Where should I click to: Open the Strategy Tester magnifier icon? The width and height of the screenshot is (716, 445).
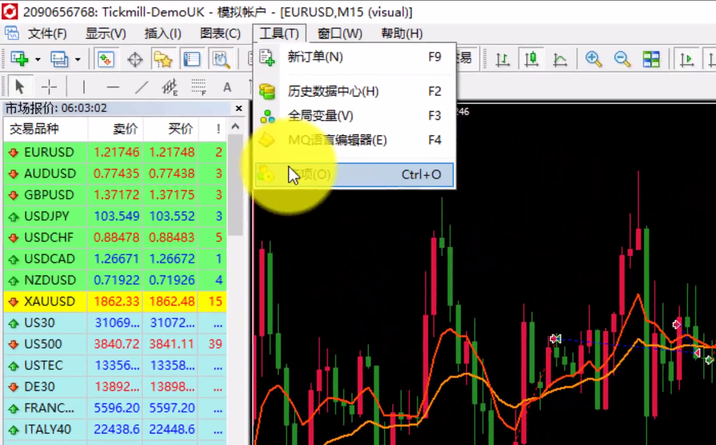click(x=221, y=59)
